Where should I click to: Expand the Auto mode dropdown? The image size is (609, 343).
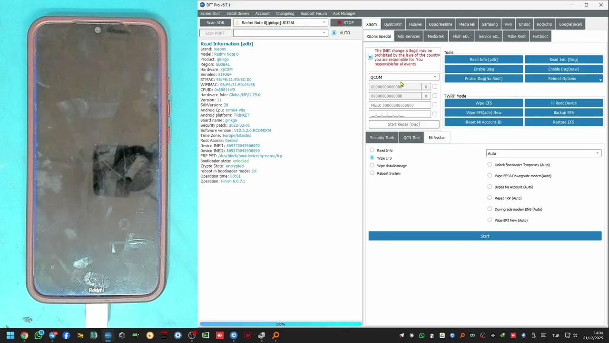click(x=544, y=153)
